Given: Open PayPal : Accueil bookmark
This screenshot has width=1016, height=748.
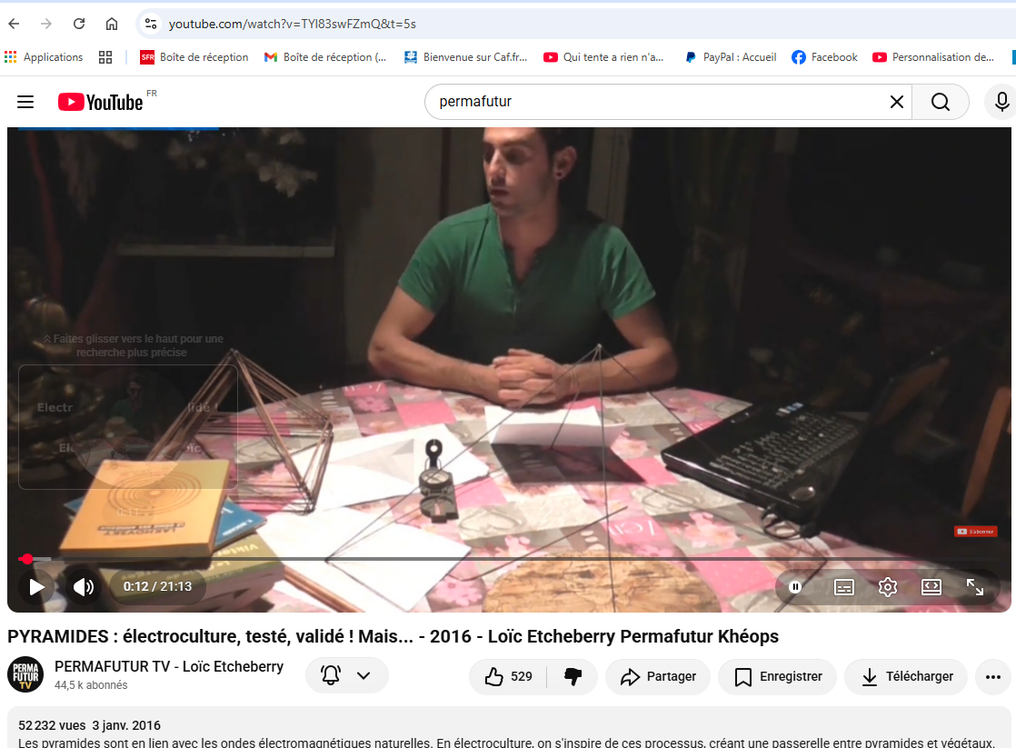Looking at the screenshot, I should coord(731,57).
